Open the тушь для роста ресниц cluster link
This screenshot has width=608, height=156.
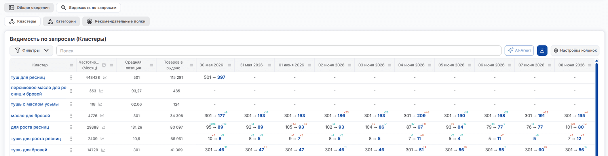[36, 139]
